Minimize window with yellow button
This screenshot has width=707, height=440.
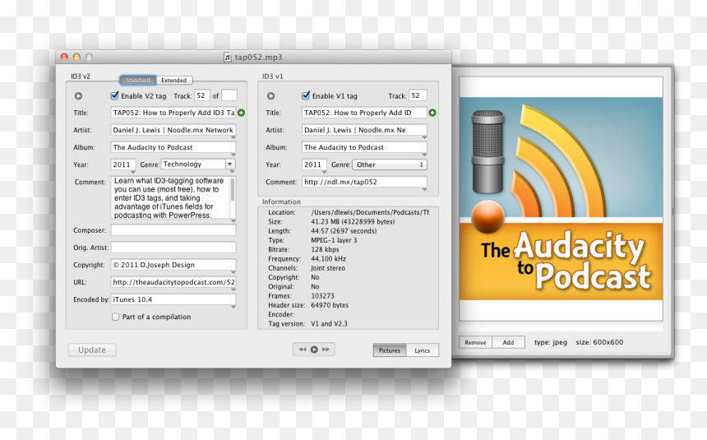pos(76,57)
